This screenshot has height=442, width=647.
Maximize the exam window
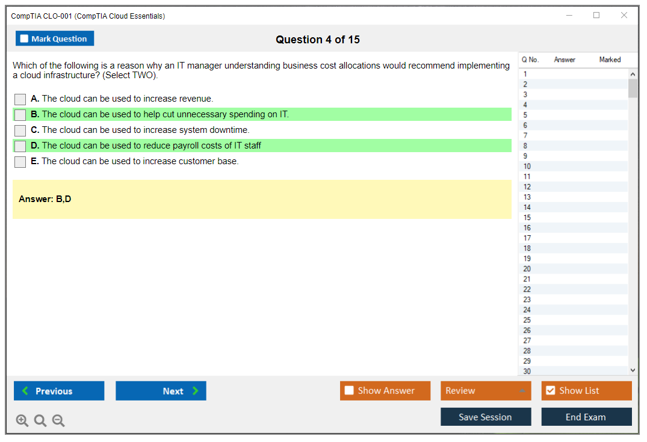click(596, 16)
